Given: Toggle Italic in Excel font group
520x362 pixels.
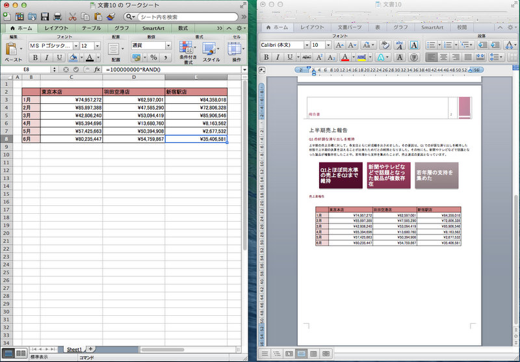Looking at the screenshot, I should [x=47, y=58].
